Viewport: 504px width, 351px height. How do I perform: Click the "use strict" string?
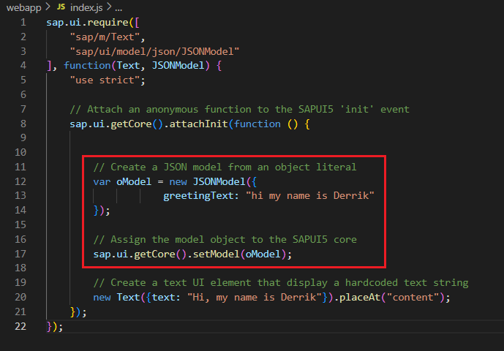click(x=105, y=80)
